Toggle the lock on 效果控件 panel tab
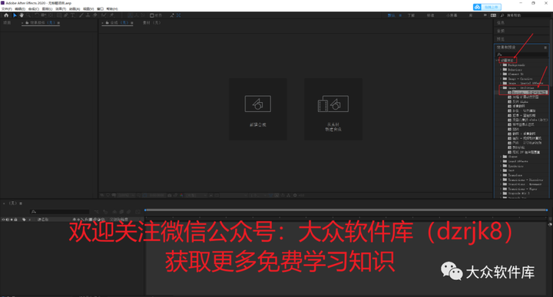This screenshot has width=553, height=297. tap(27, 22)
